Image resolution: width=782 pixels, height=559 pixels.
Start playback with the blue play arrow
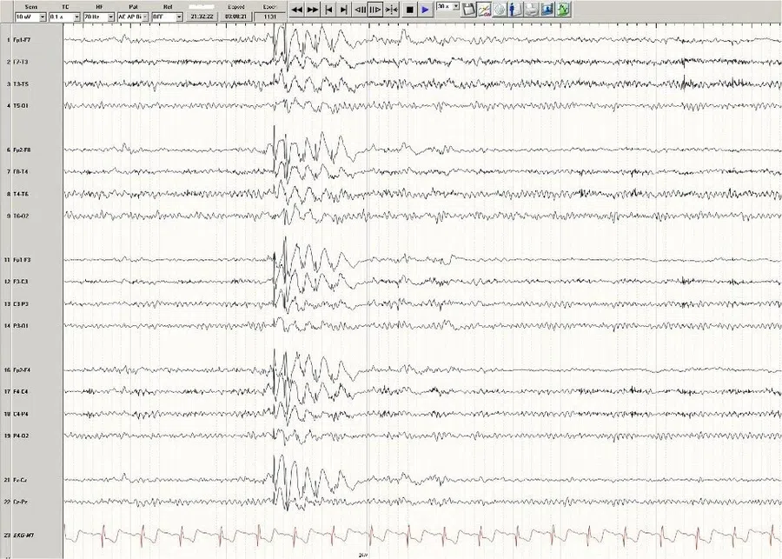pyautogui.click(x=425, y=10)
